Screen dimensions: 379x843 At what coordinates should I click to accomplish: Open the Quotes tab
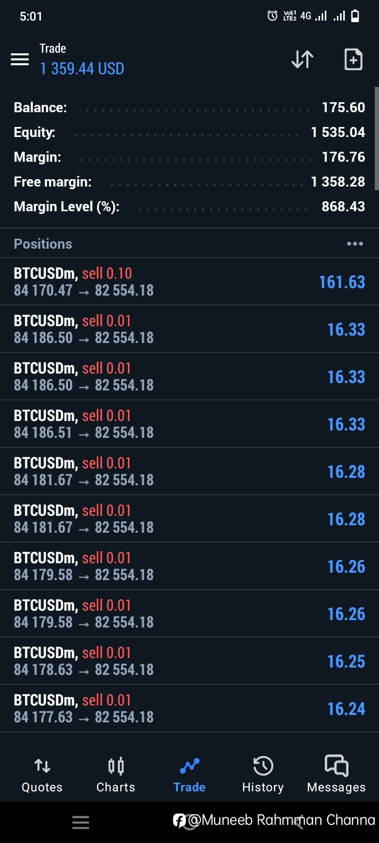42,776
